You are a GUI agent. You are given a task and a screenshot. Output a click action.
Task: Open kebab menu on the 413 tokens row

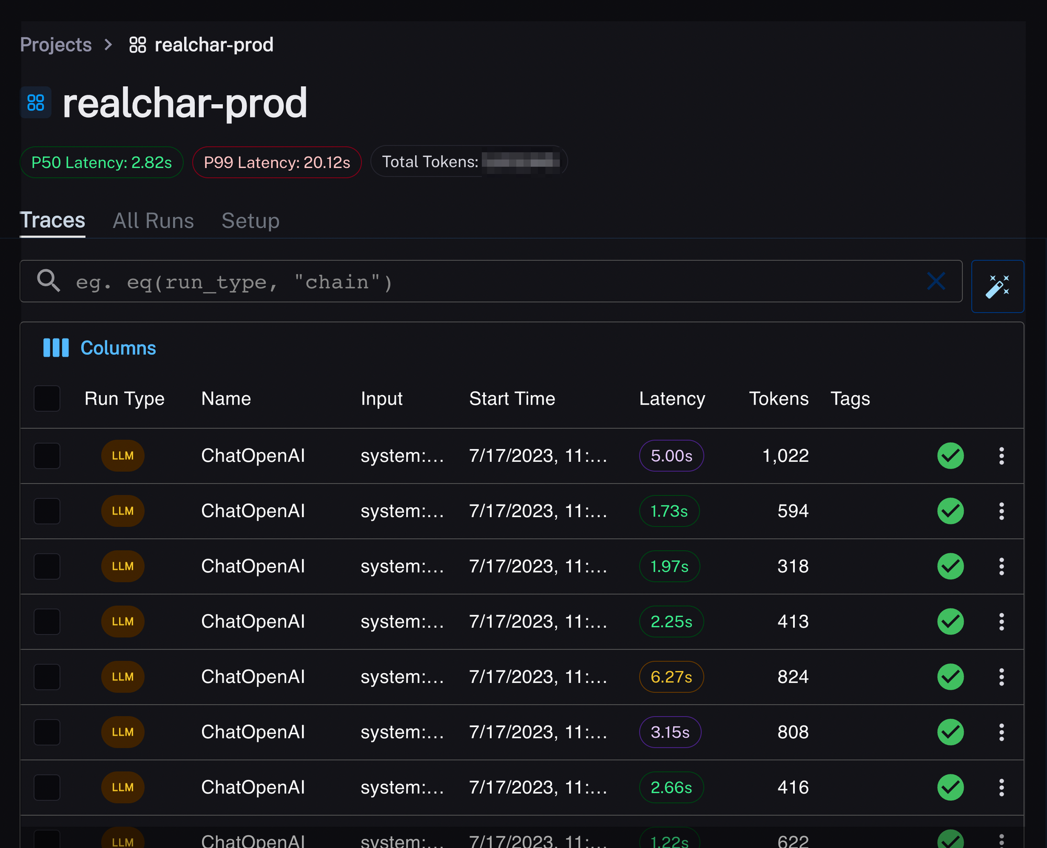(x=1001, y=622)
